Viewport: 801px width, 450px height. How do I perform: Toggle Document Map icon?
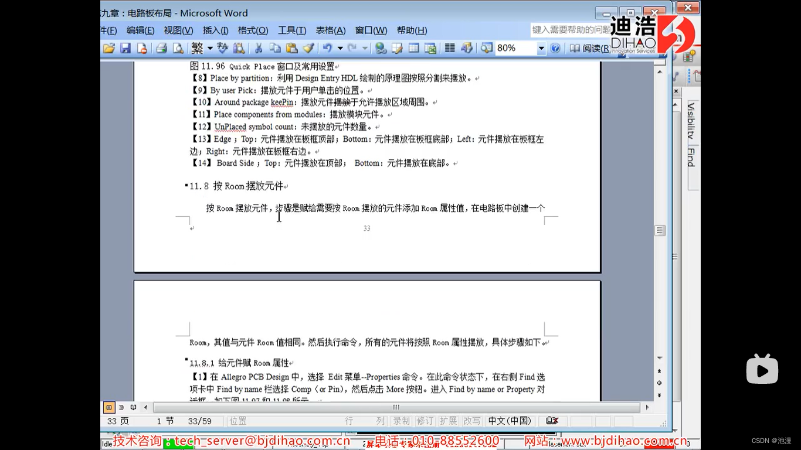tap(486, 48)
